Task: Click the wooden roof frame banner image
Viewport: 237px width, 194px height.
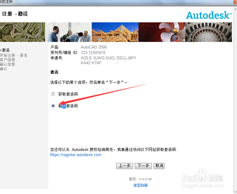Action: (115, 32)
